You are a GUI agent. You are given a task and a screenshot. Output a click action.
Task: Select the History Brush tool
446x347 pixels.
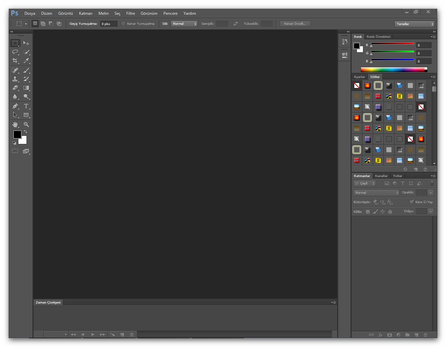(26, 79)
